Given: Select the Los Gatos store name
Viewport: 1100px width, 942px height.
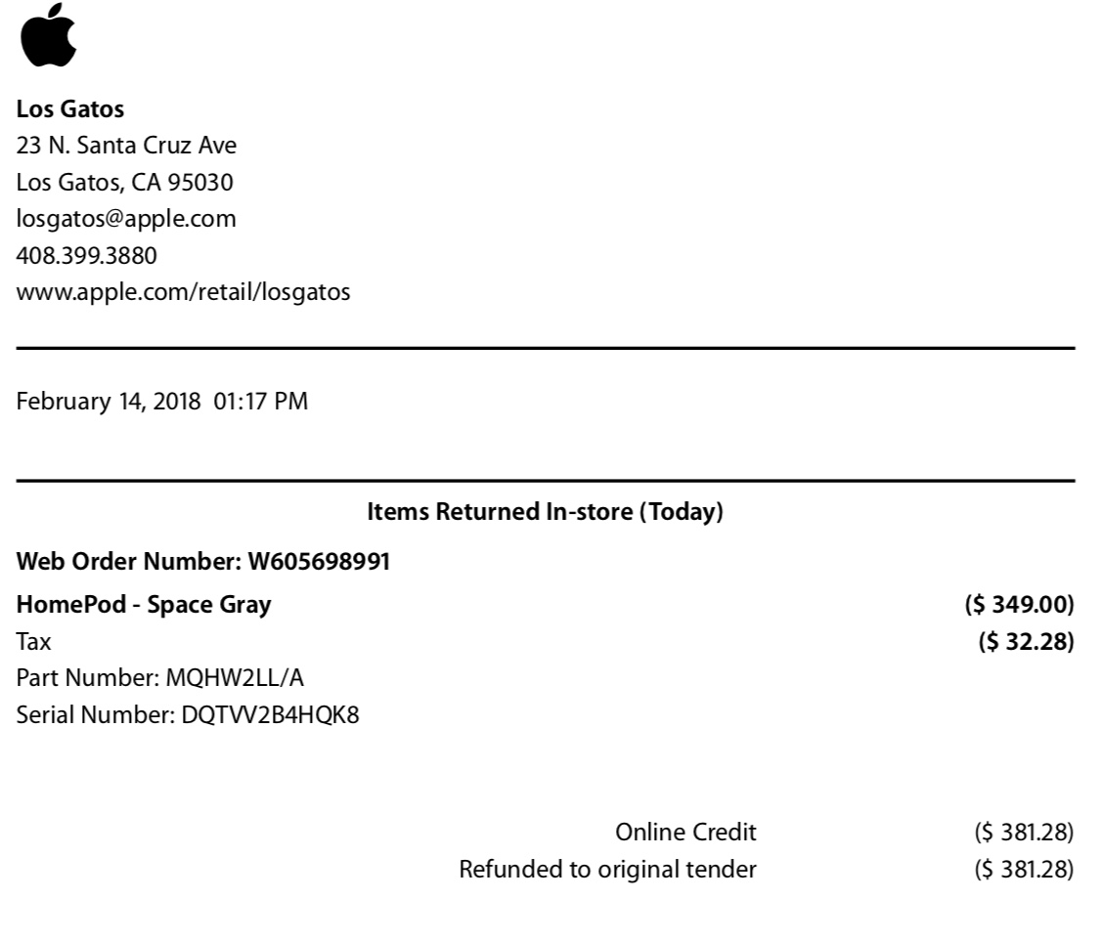Looking at the screenshot, I should [70, 109].
